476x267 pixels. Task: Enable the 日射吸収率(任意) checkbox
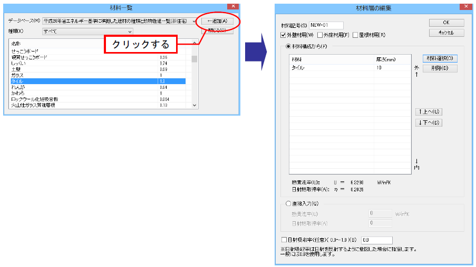284,240
